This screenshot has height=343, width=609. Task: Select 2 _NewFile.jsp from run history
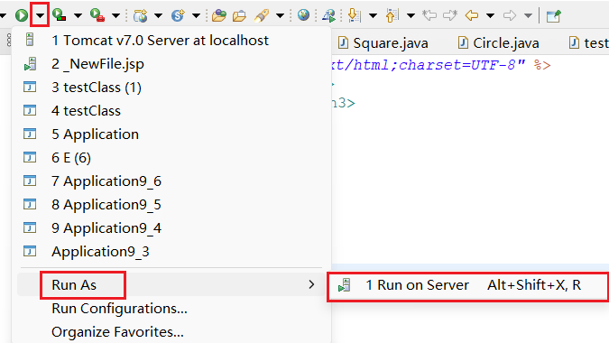[x=171, y=64]
